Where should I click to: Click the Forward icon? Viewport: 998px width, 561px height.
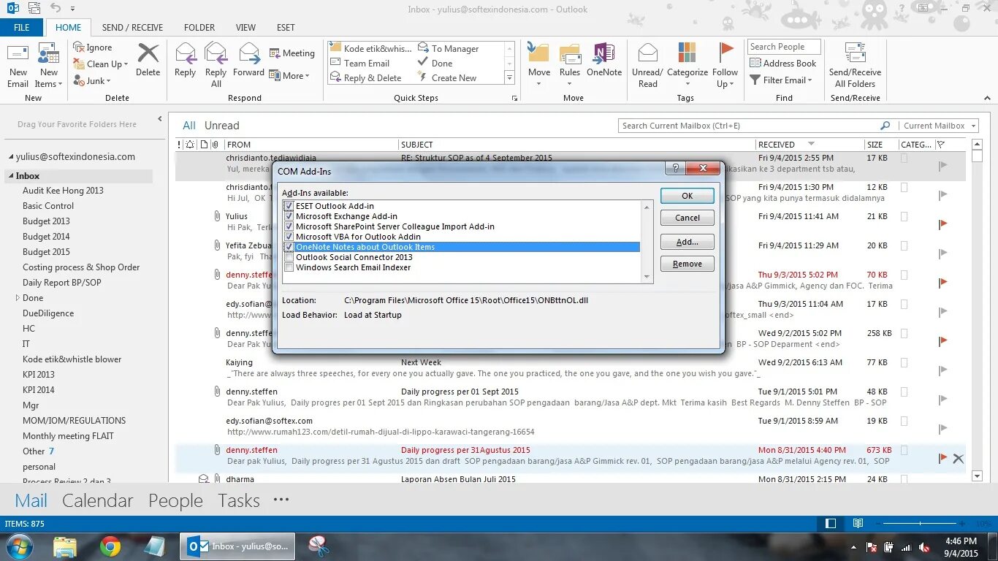(x=249, y=53)
